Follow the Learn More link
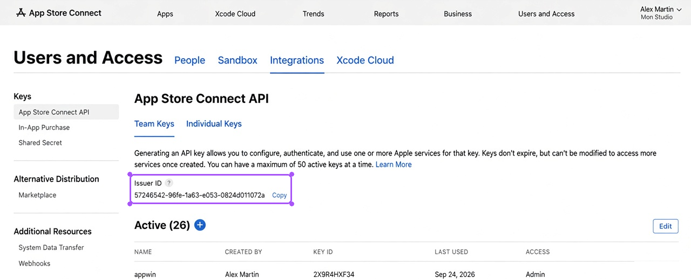Screen dimensions: 691x279 (x=394, y=164)
